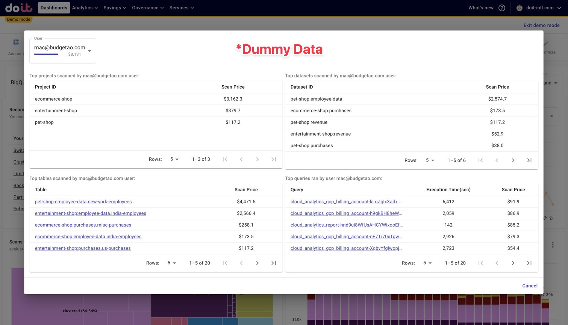This screenshot has width=568, height=325.
Task: Go to next page of top queries
Action: tap(513, 263)
